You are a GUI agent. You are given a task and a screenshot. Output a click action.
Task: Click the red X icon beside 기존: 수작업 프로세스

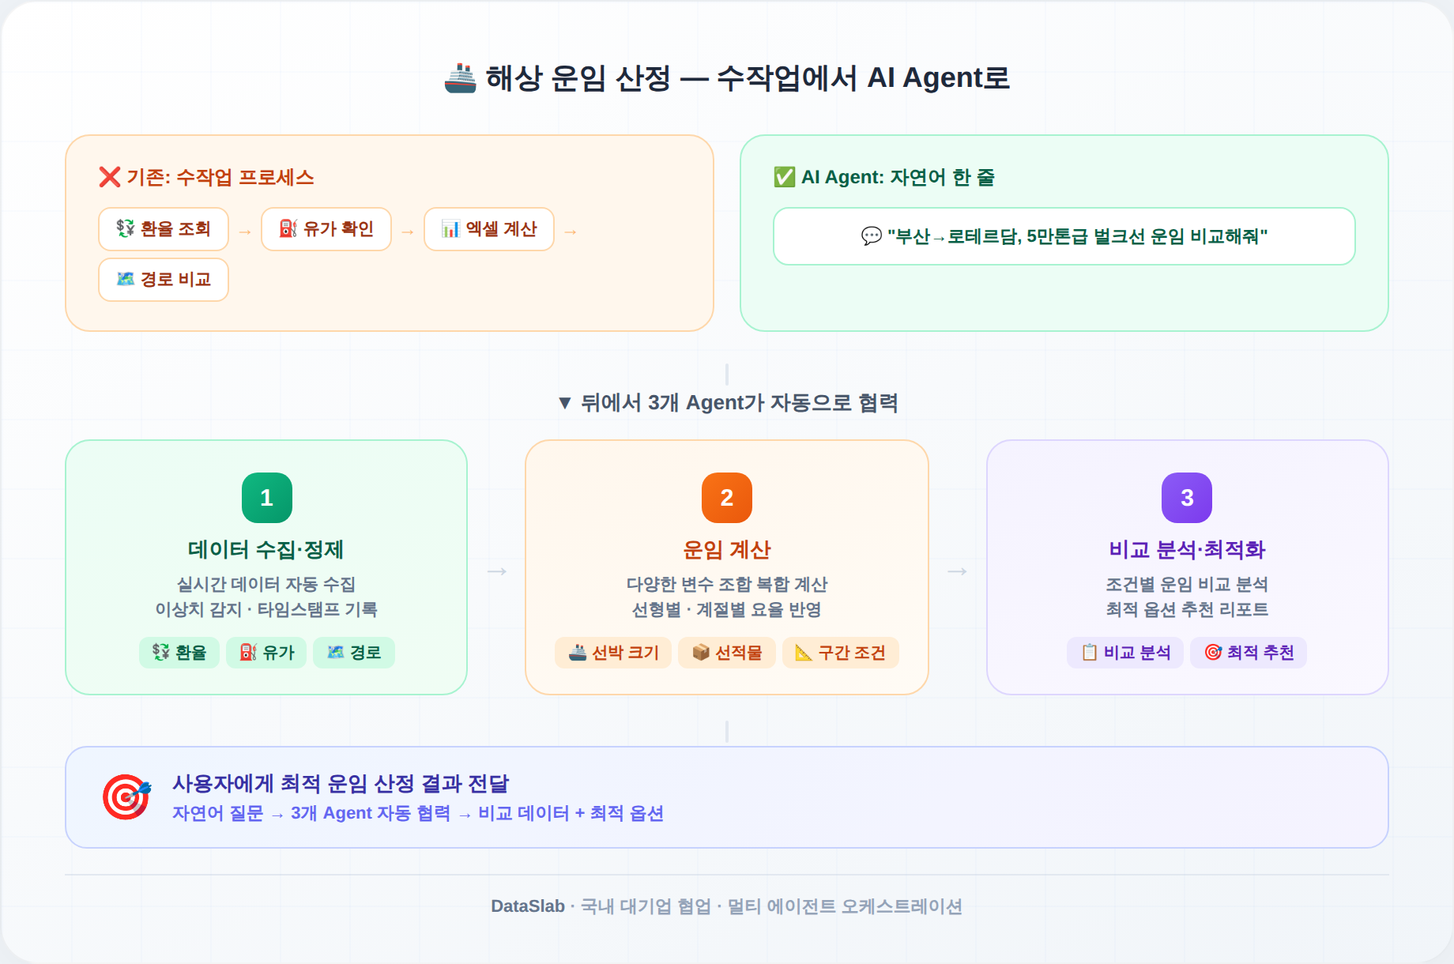[x=110, y=177]
